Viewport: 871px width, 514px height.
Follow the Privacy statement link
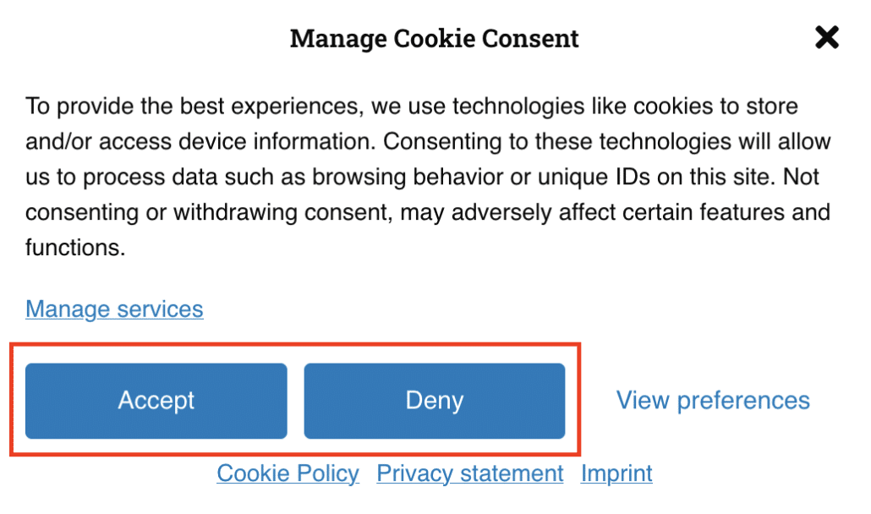click(470, 473)
